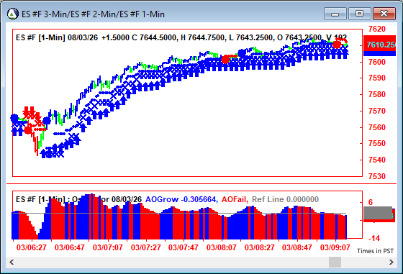403x274 pixels.
Task: Maximize the chart window
Action: click(x=359, y=14)
